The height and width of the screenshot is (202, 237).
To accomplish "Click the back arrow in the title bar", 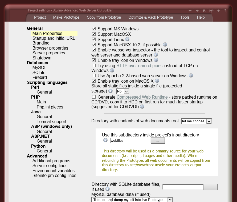I will [190, 10].
